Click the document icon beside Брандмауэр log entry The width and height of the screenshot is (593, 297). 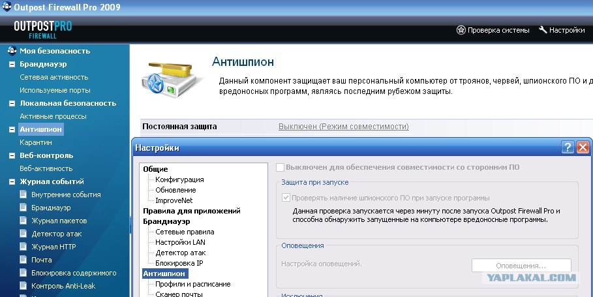(23, 208)
